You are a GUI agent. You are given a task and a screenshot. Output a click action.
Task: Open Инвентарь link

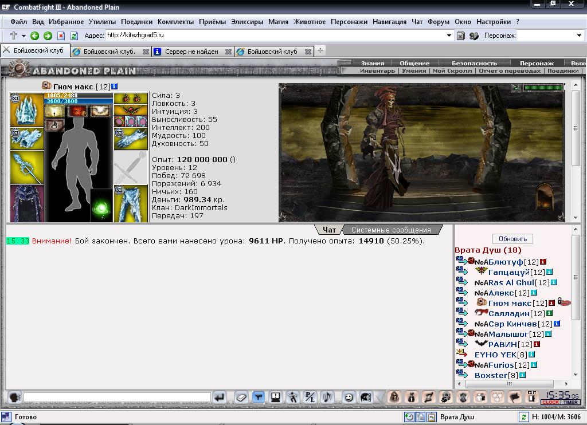pos(377,70)
